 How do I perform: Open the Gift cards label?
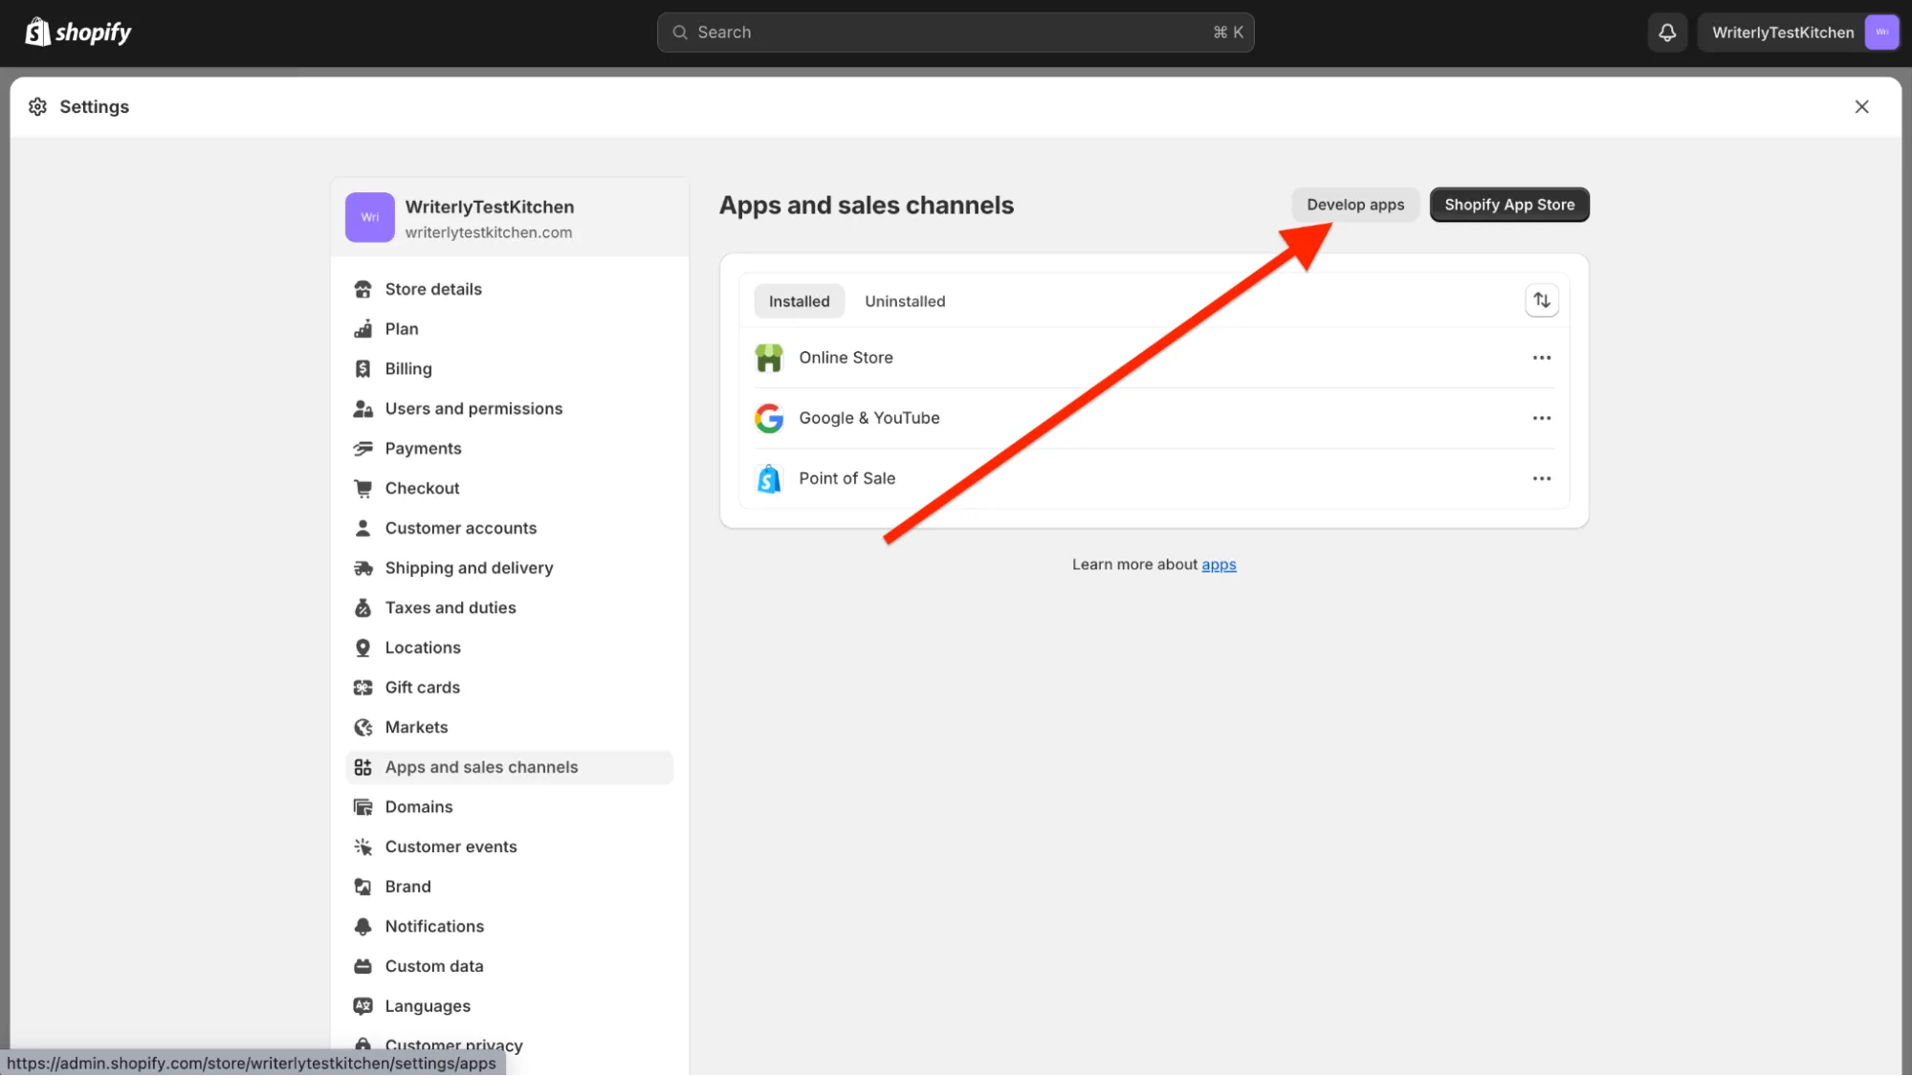click(x=422, y=688)
